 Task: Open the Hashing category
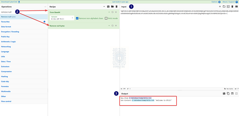(24, 77)
